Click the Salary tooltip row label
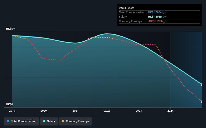 point(123,17)
